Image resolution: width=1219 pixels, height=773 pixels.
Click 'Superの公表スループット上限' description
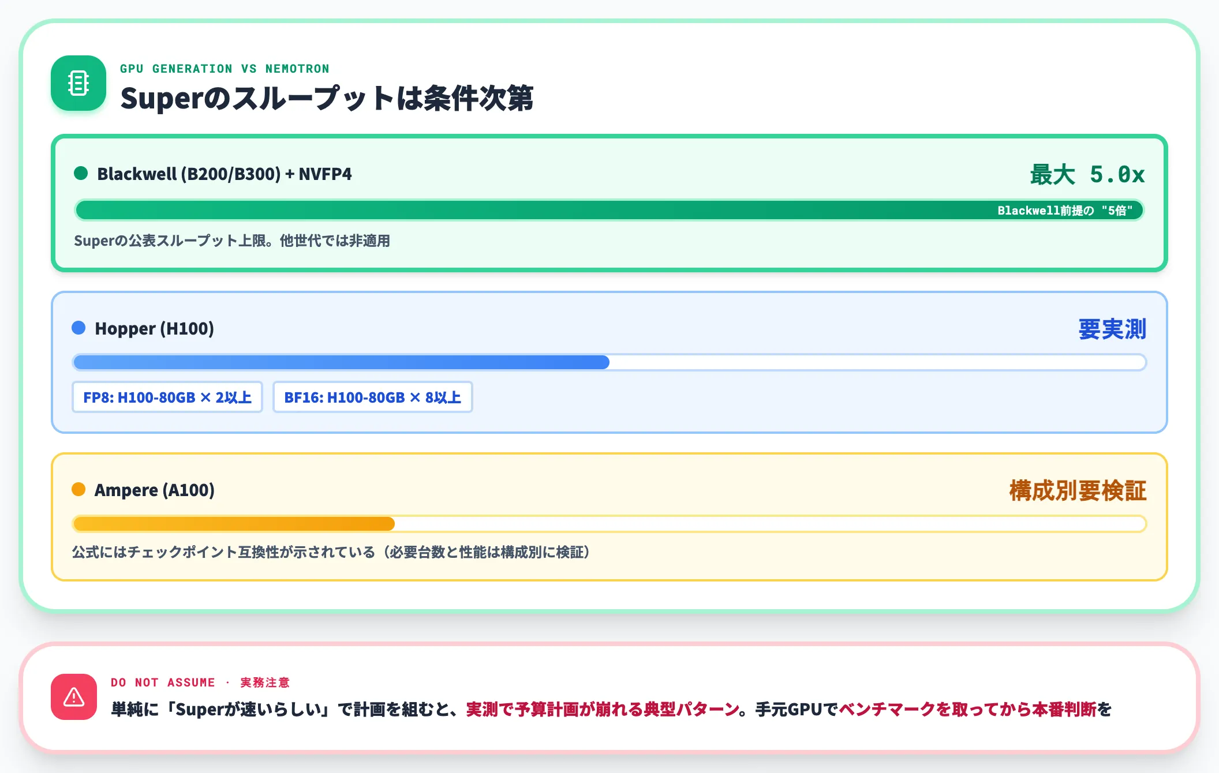point(232,241)
